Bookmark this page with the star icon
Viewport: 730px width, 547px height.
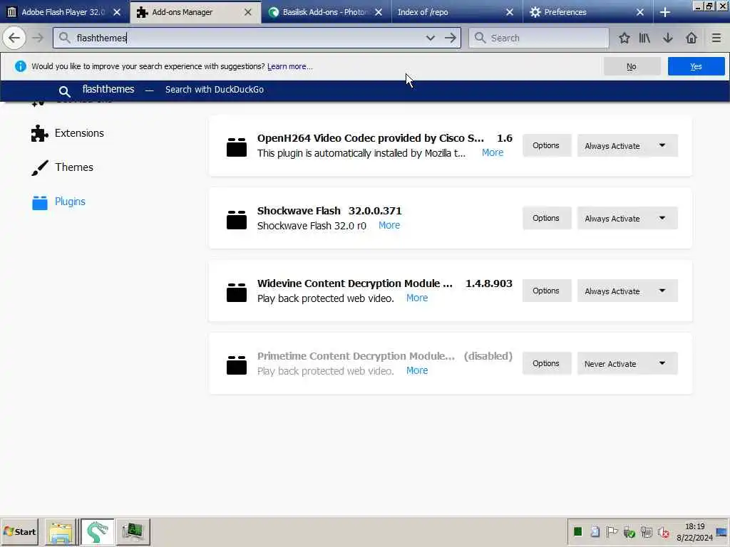[x=624, y=38]
